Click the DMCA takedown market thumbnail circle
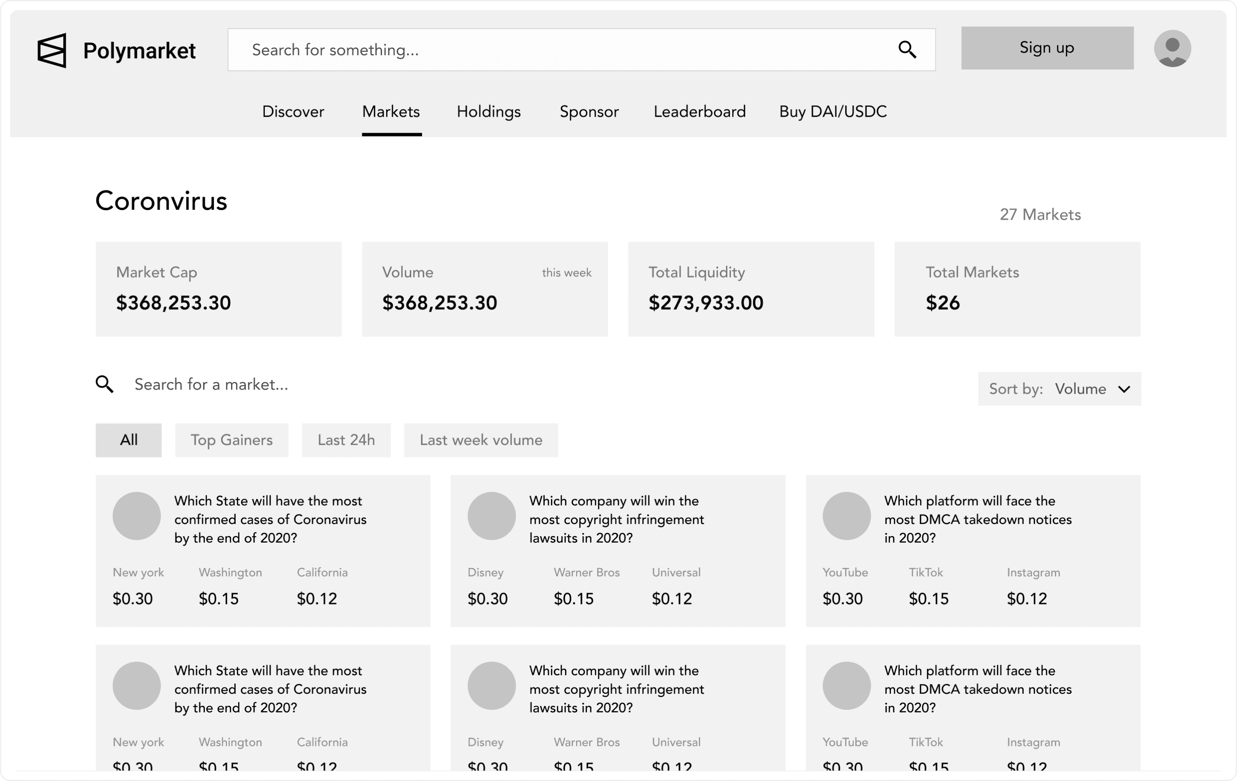The width and height of the screenshot is (1237, 781). [846, 516]
